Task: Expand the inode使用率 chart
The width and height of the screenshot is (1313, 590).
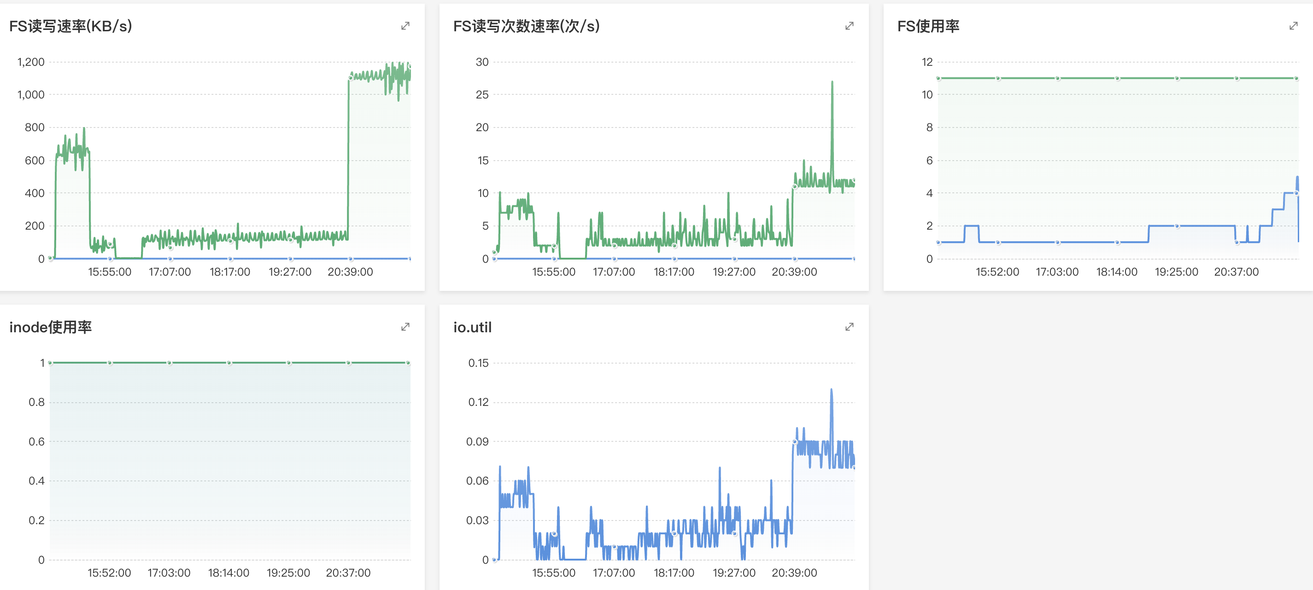Action: [x=405, y=327]
